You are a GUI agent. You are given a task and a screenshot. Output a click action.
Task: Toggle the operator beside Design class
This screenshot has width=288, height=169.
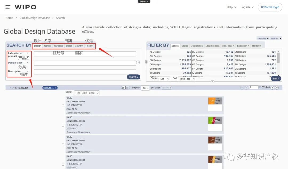coord(28,62)
